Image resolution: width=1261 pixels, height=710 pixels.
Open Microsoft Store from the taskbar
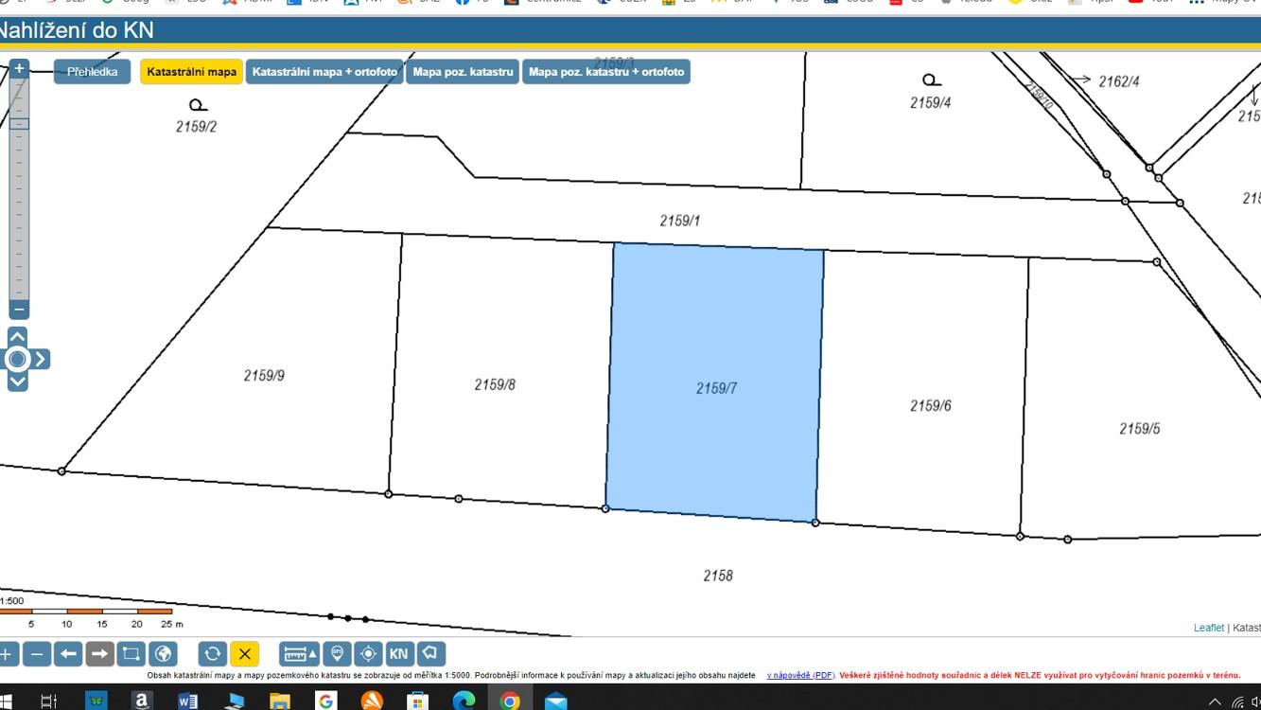click(x=417, y=701)
